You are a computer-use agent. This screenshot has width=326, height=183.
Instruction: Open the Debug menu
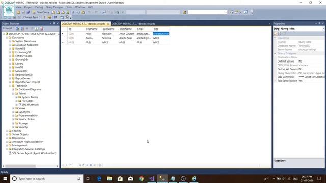tap(39, 7)
